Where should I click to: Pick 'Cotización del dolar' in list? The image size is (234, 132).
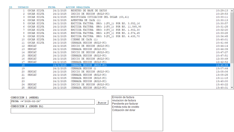(124, 110)
